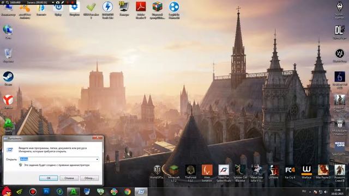Click the RU language indicator
This screenshot has height=196, width=349.
(304, 191)
